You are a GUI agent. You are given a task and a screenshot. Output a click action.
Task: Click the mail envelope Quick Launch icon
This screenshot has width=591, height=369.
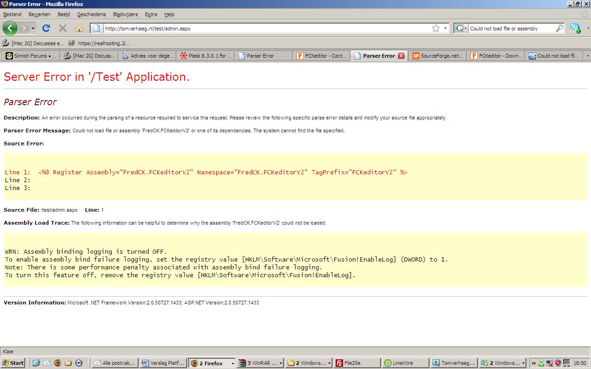pyautogui.click(x=47, y=363)
